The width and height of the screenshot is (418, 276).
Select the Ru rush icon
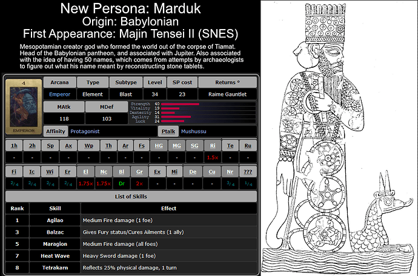point(248,146)
